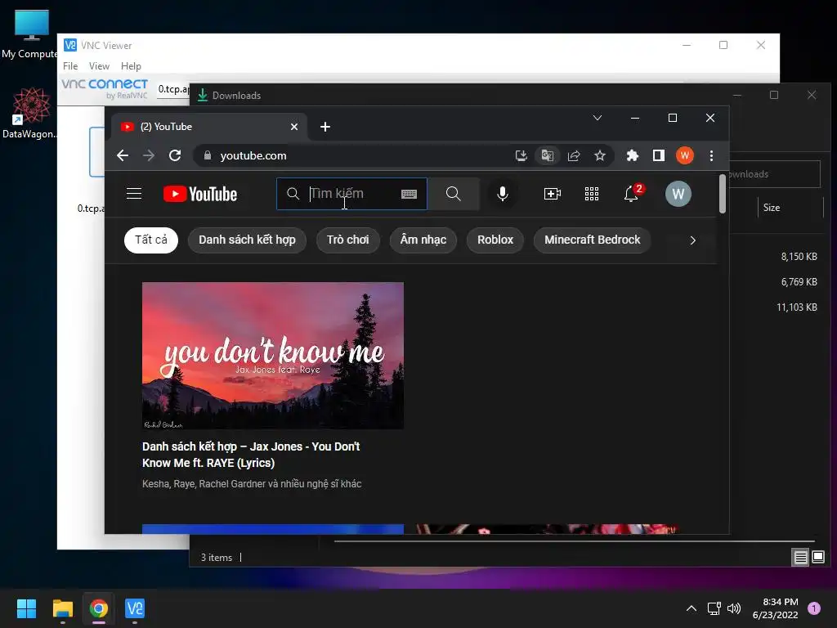
Task: Toggle Chrome side panel icon
Action: coord(659,155)
